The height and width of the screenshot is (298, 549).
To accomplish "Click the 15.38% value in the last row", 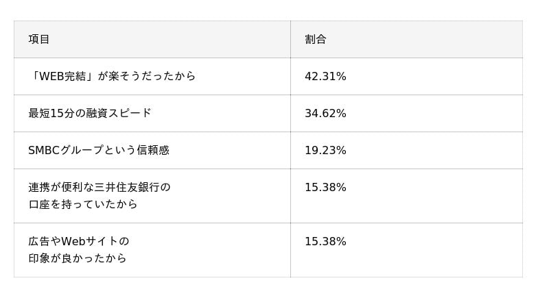I will (x=325, y=242).
